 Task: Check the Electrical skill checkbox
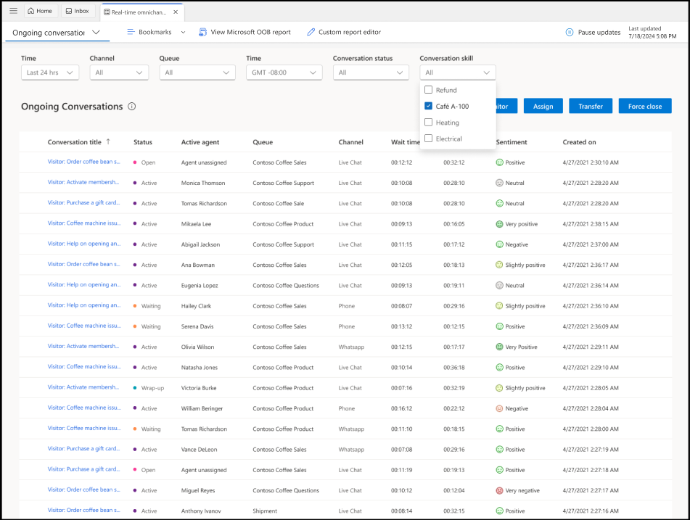427,139
